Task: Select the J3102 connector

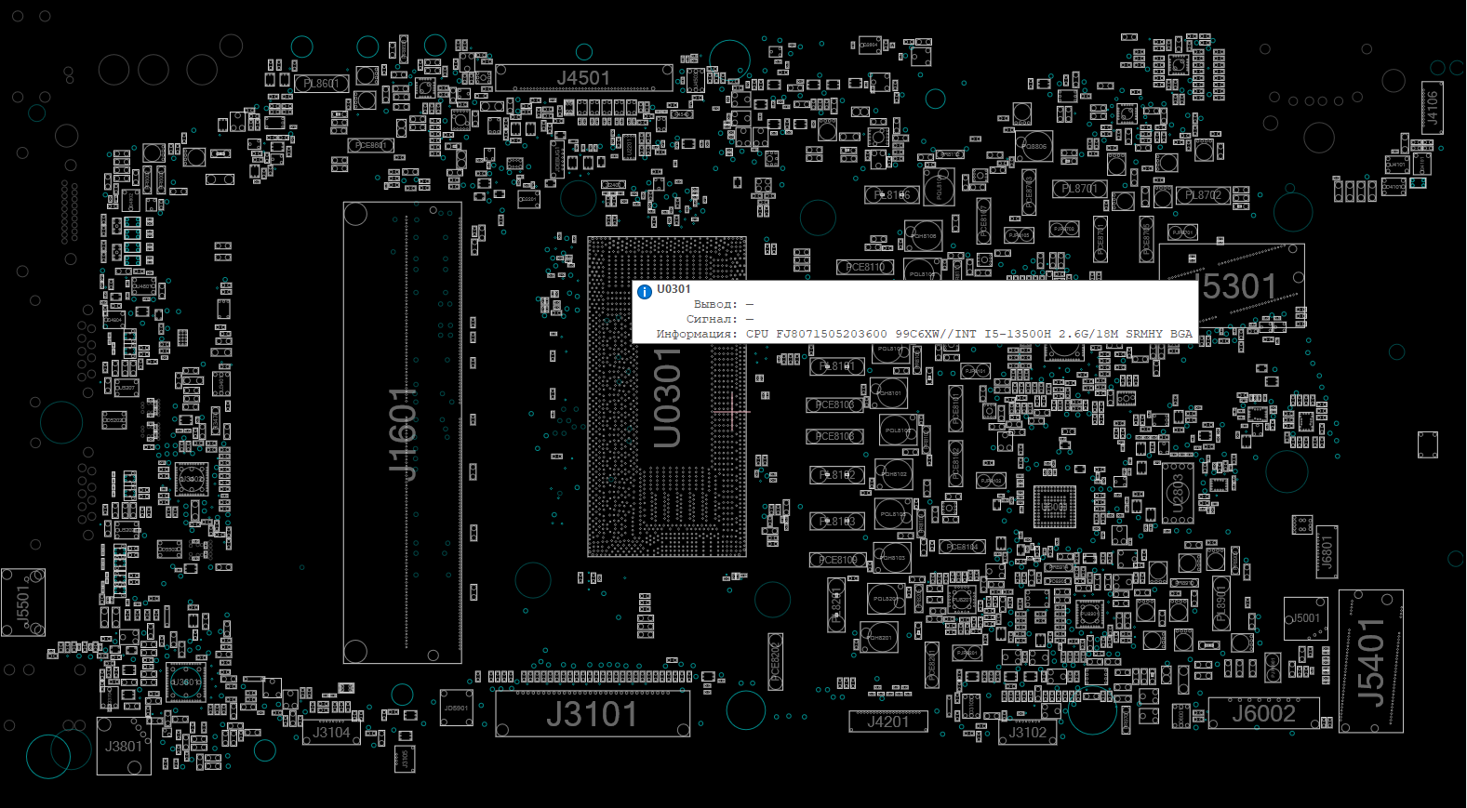Action: pos(1027,733)
